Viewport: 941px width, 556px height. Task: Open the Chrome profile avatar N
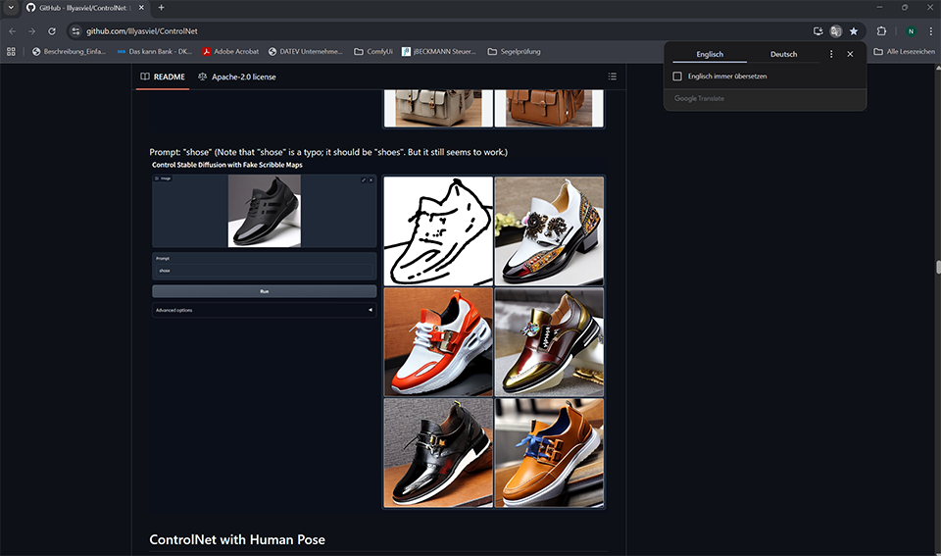[911, 31]
